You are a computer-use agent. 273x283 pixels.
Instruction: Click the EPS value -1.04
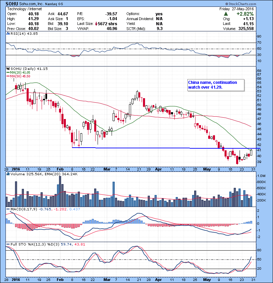pyautogui.click(x=112, y=19)
